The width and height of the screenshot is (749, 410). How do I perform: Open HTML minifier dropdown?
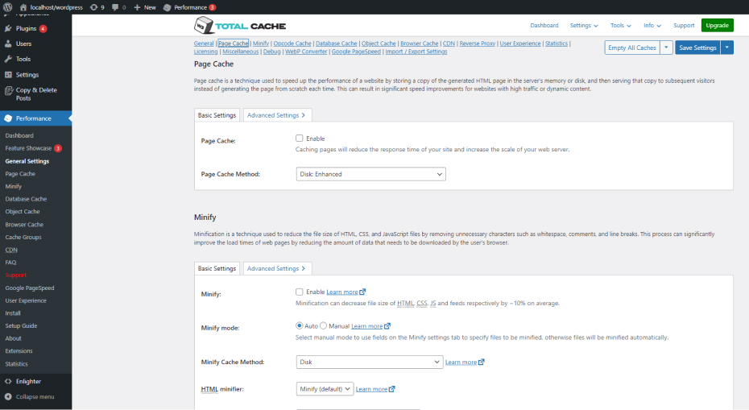tap(325, 389)
